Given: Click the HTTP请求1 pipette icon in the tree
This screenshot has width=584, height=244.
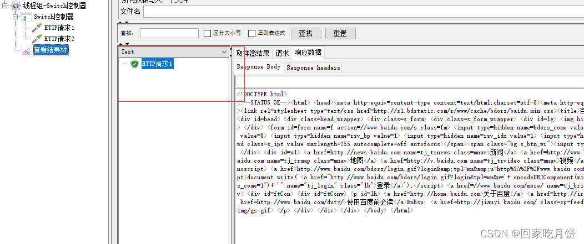Looking at the screenshot, I should (37, 28).
